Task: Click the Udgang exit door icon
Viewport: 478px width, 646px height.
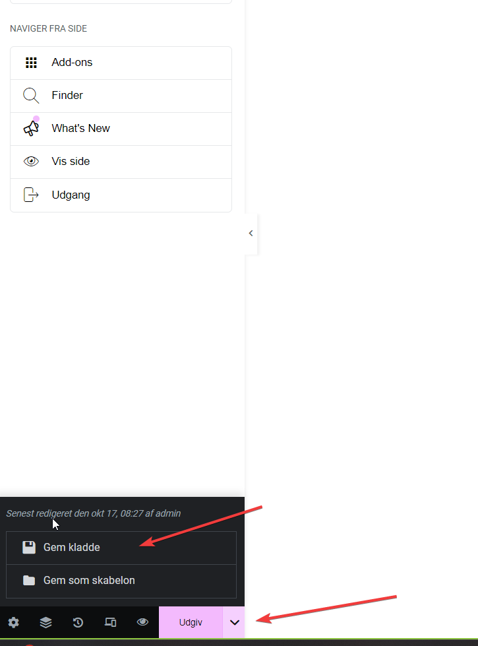Action: 31,195
